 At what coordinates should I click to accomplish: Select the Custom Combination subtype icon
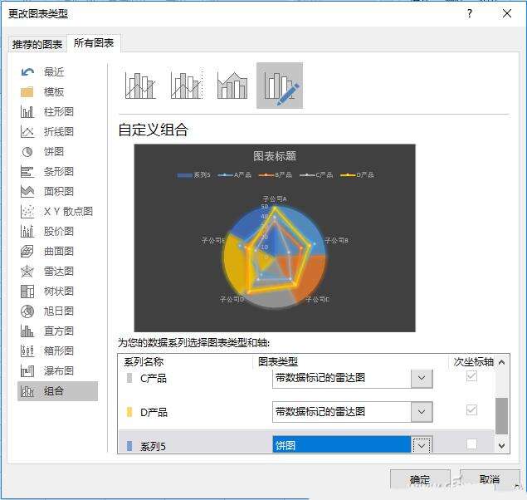280,86
